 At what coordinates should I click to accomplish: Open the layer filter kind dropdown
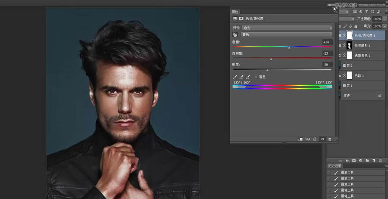(x=344, y=12)
